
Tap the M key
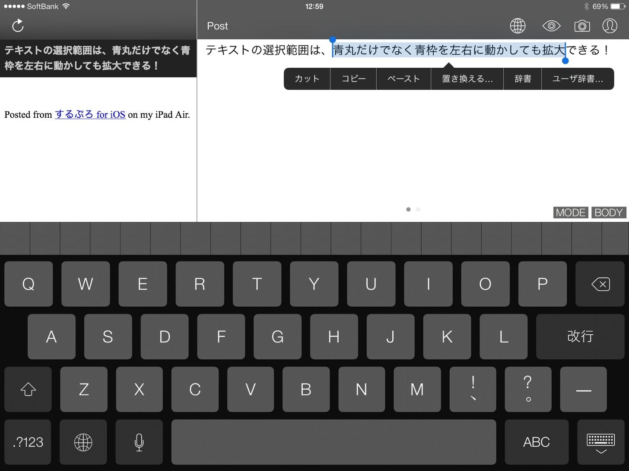click(x=417, y=389)
